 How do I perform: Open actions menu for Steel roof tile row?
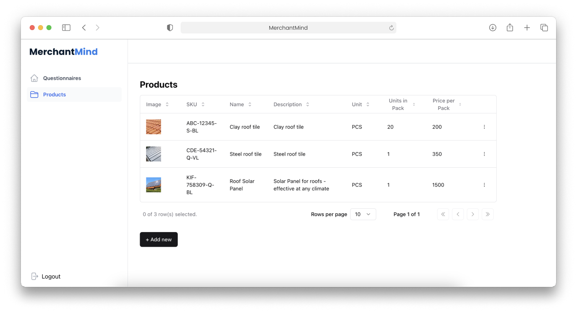point(484,154)
